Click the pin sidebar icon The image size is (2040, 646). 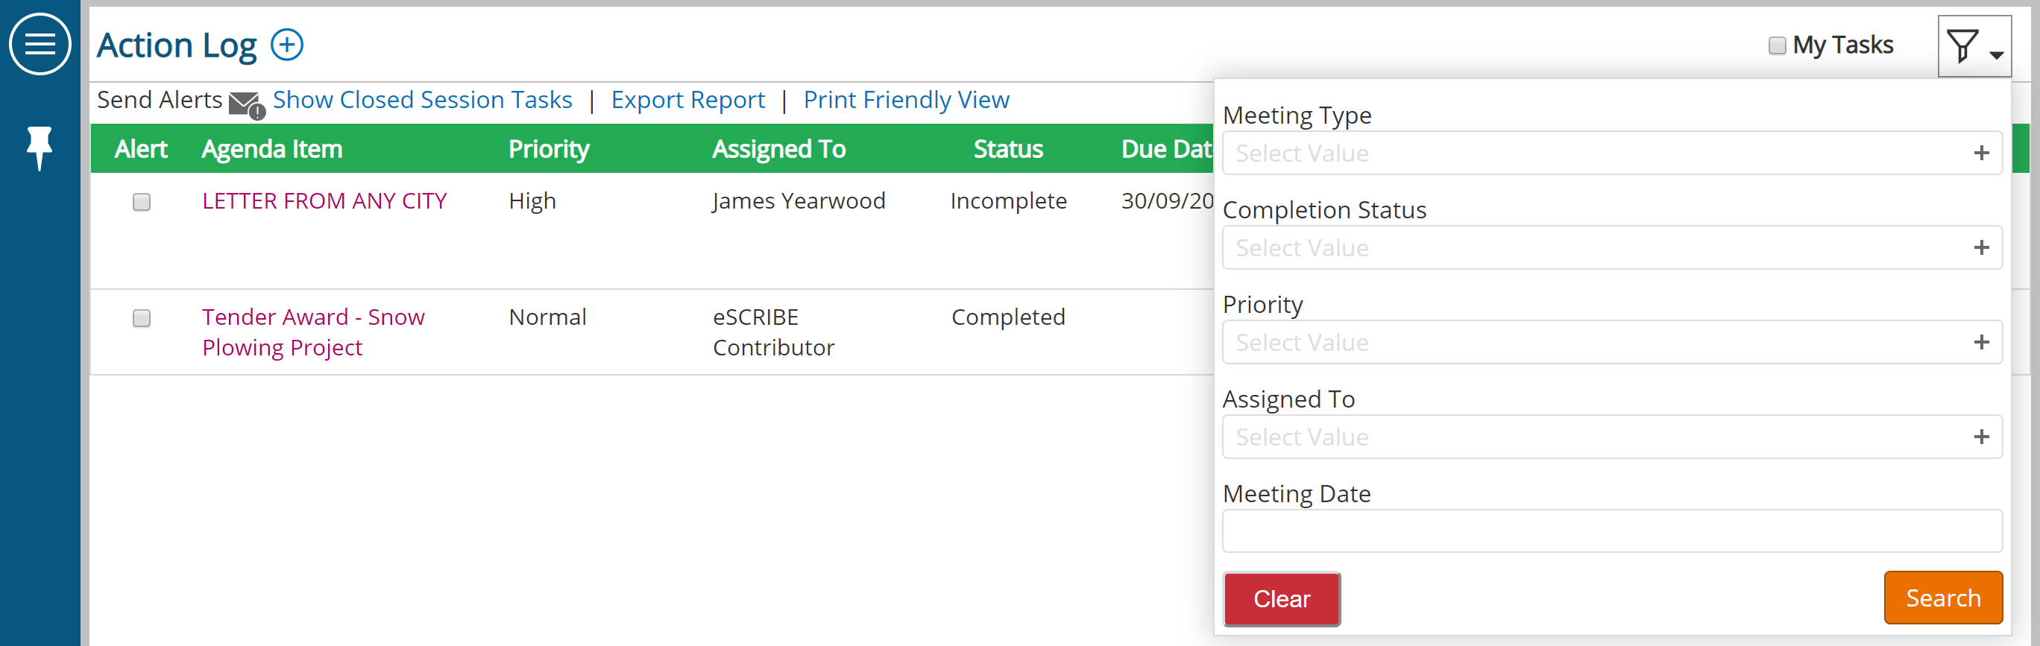pyautogui.click(x=40, y=148)
